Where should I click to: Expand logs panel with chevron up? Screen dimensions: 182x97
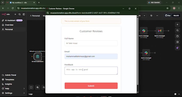click(x=179, y=94)
